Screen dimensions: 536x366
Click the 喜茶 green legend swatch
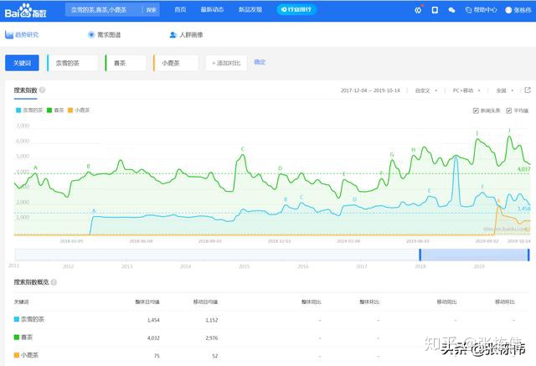click(x=49, y=110)
